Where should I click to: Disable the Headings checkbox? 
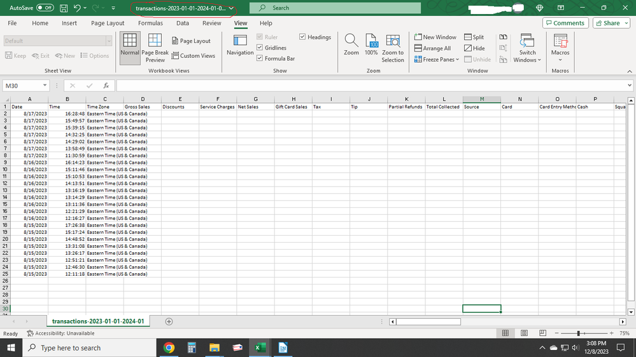click(302, 37)
